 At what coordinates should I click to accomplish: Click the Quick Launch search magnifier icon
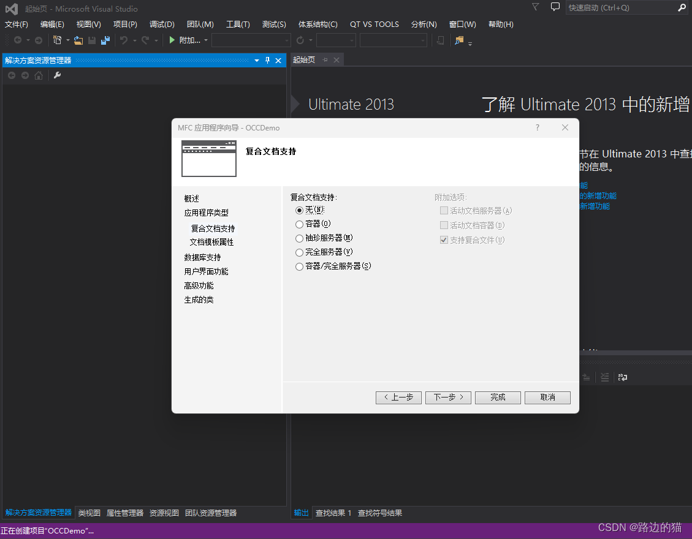pyautogui.click(x=682, y=7)
